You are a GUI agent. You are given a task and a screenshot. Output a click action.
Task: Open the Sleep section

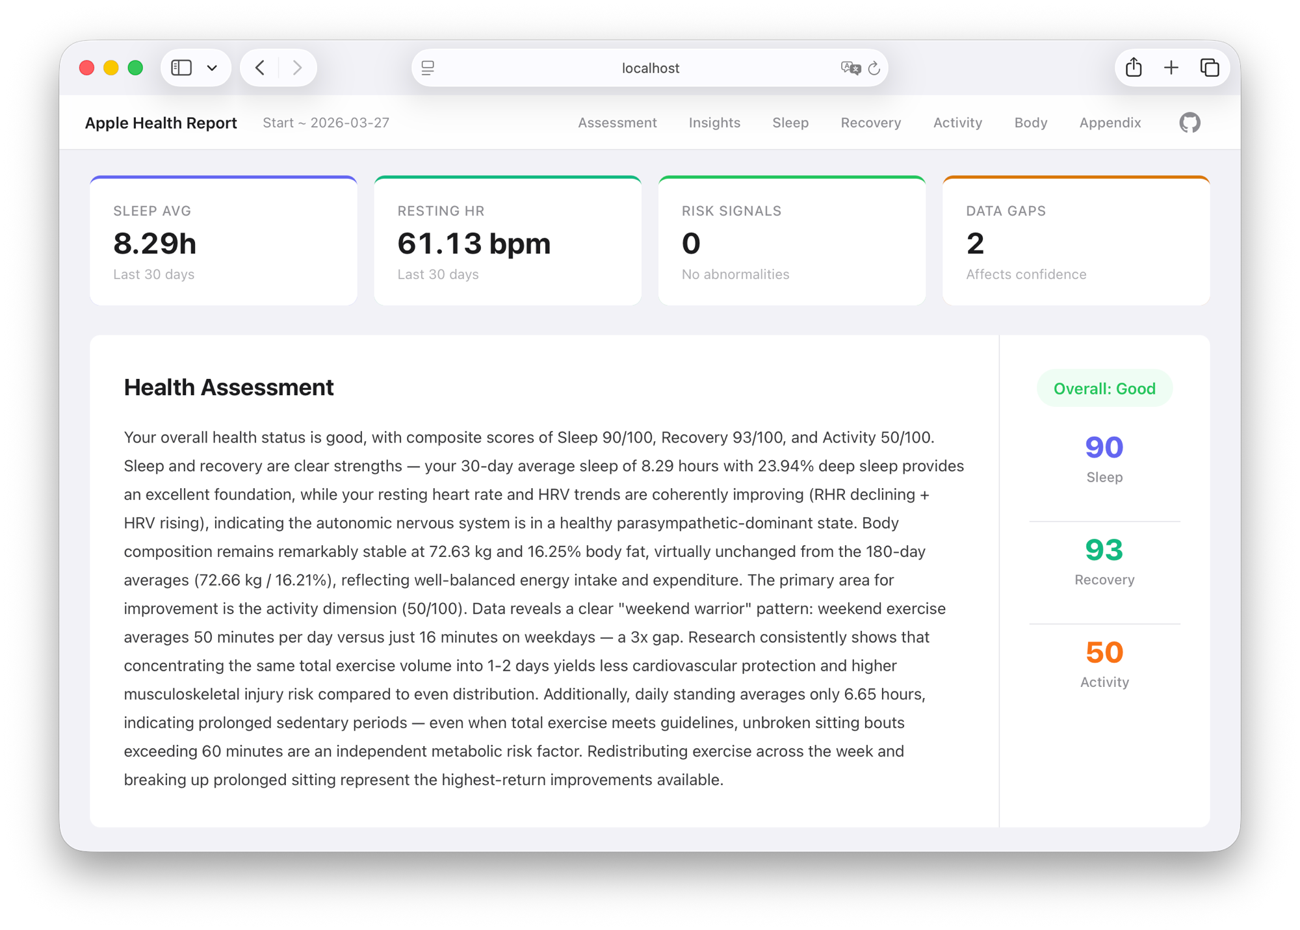(790, 122)
